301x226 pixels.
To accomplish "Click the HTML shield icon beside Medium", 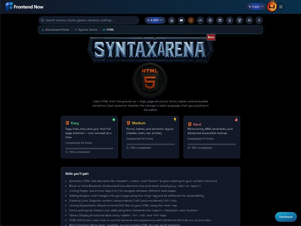I will point(128,123).
